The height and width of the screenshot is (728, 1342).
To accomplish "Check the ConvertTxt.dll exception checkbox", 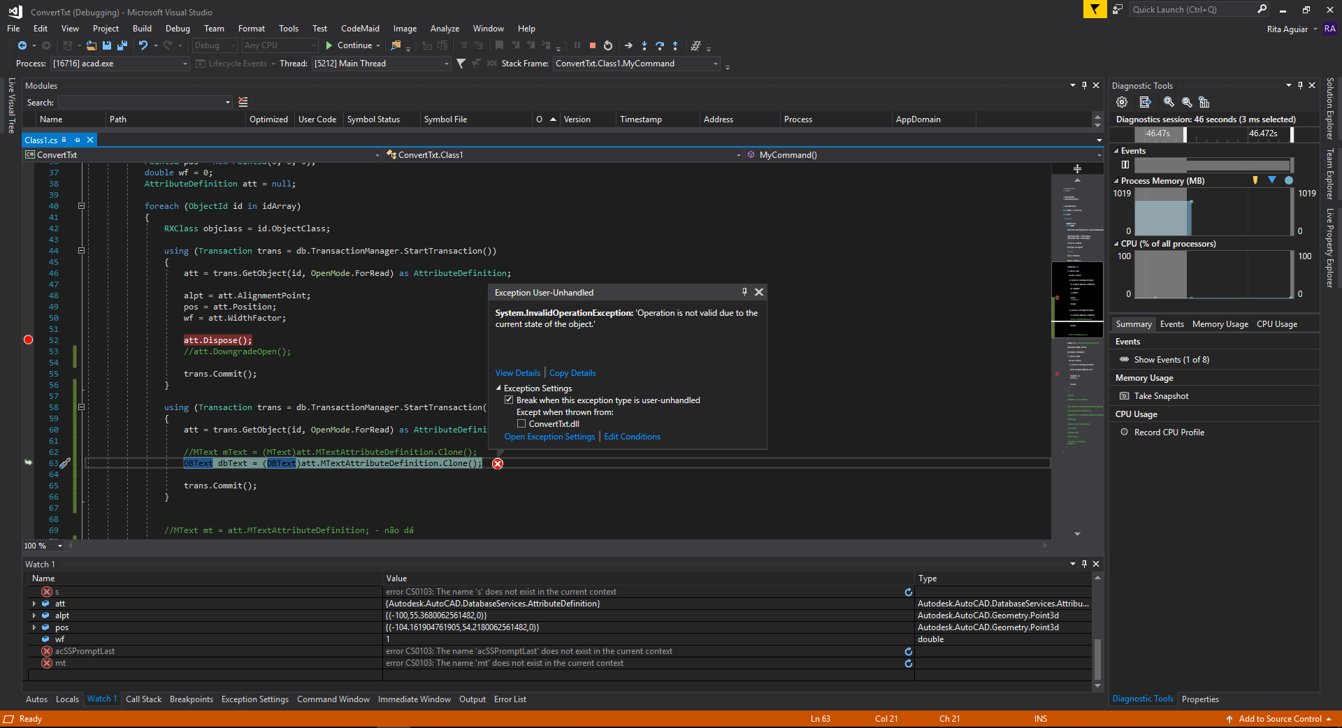I will click(x=521, y=424).
